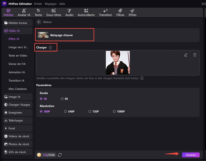Click the Vidéo IA sidebar icon

[6, 31]
